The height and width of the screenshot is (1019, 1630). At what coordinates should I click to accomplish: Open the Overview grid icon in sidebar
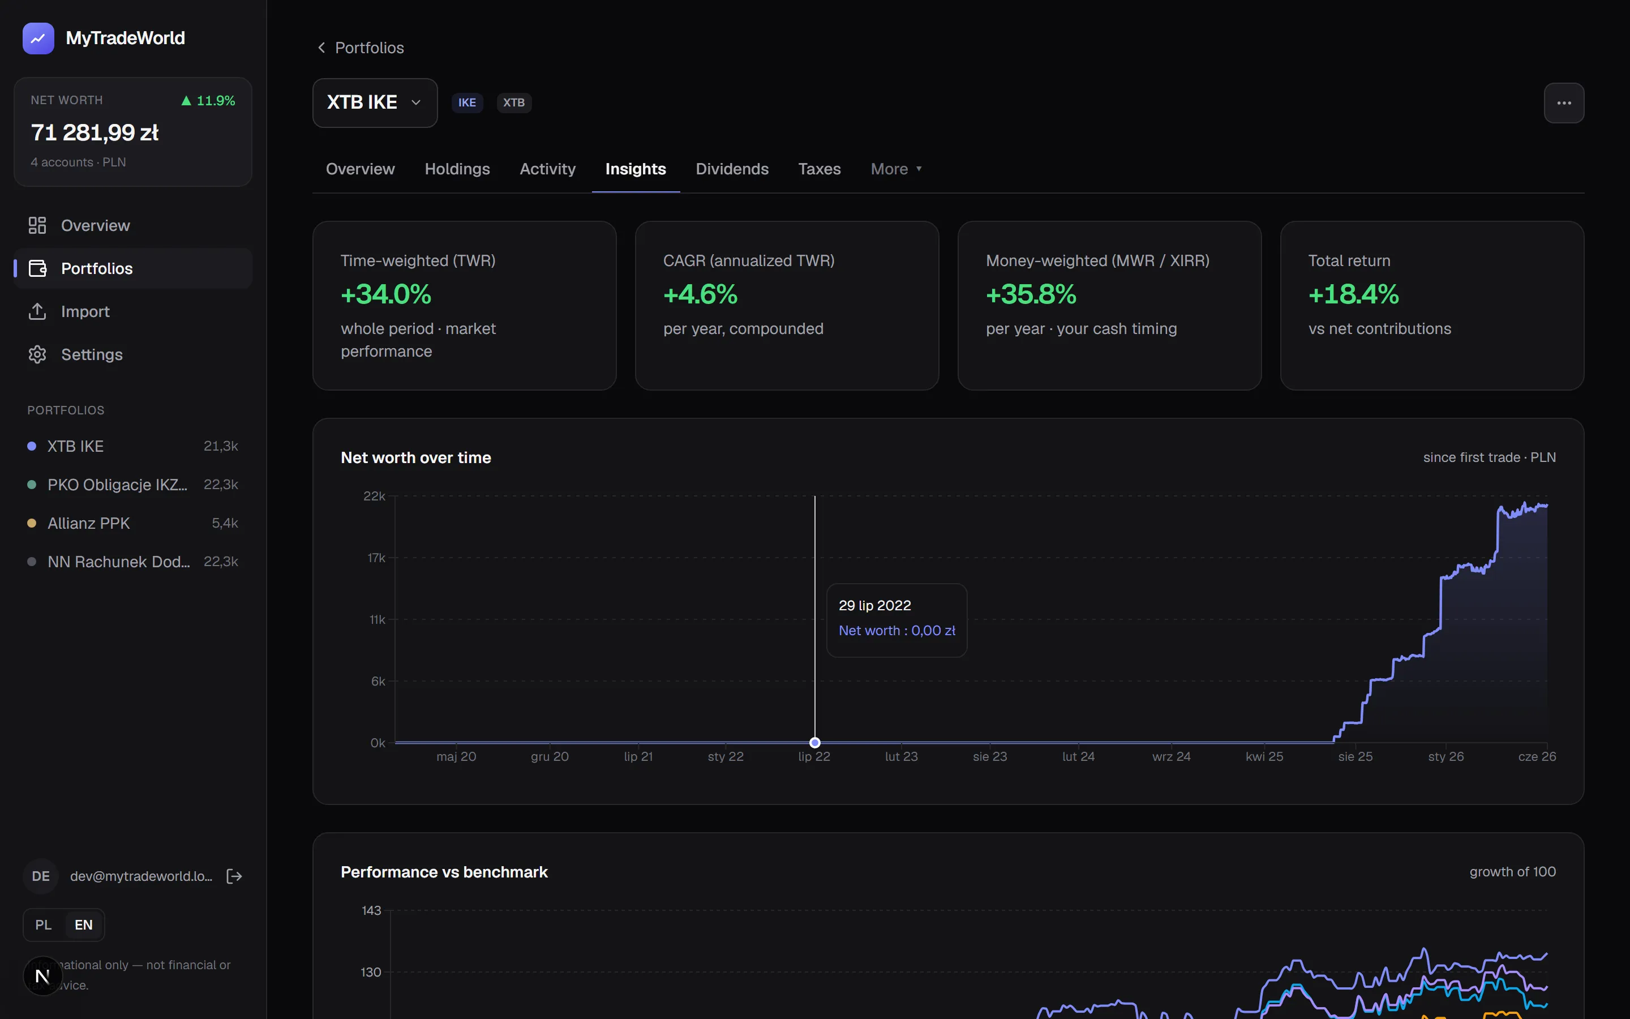37,225
